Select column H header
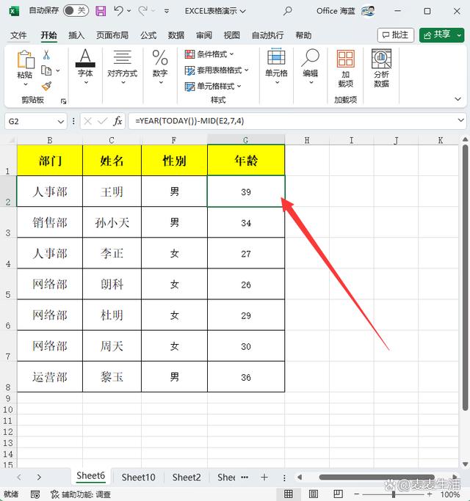This screenshot has width=470, height=501. (307, 140)
